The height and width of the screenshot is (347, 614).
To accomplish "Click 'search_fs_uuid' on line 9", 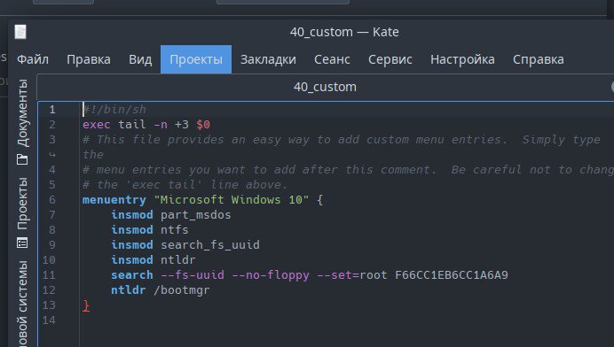I will [x=210, y=245].
